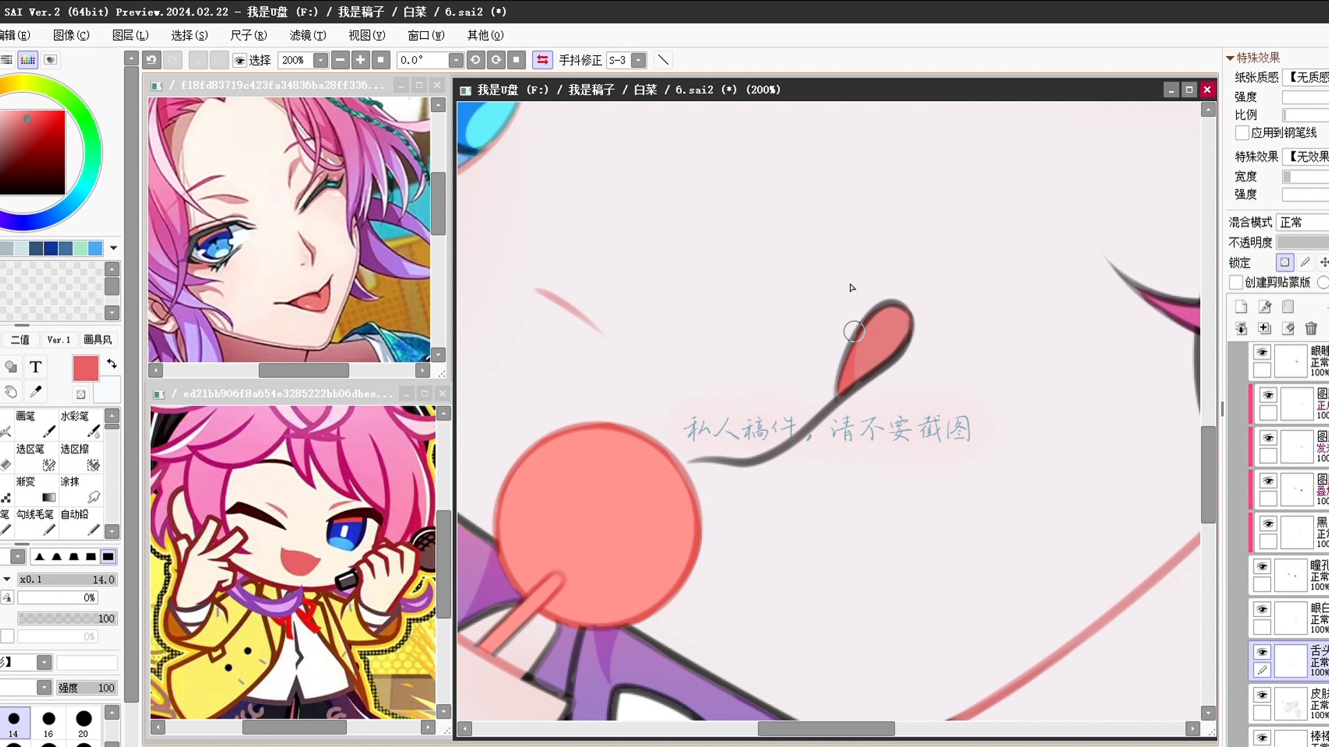Image resolution: width=1329 pixels, height=747 pixels.
Task: Open the 滤镜 menu
Action: 307,35
